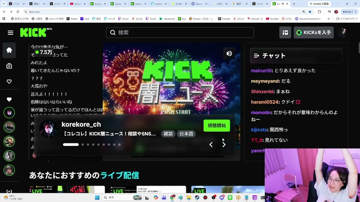Screen dimensions: 360x202
Task: Open the Chrome extensions puzzle icon
Action: point(319,12)
